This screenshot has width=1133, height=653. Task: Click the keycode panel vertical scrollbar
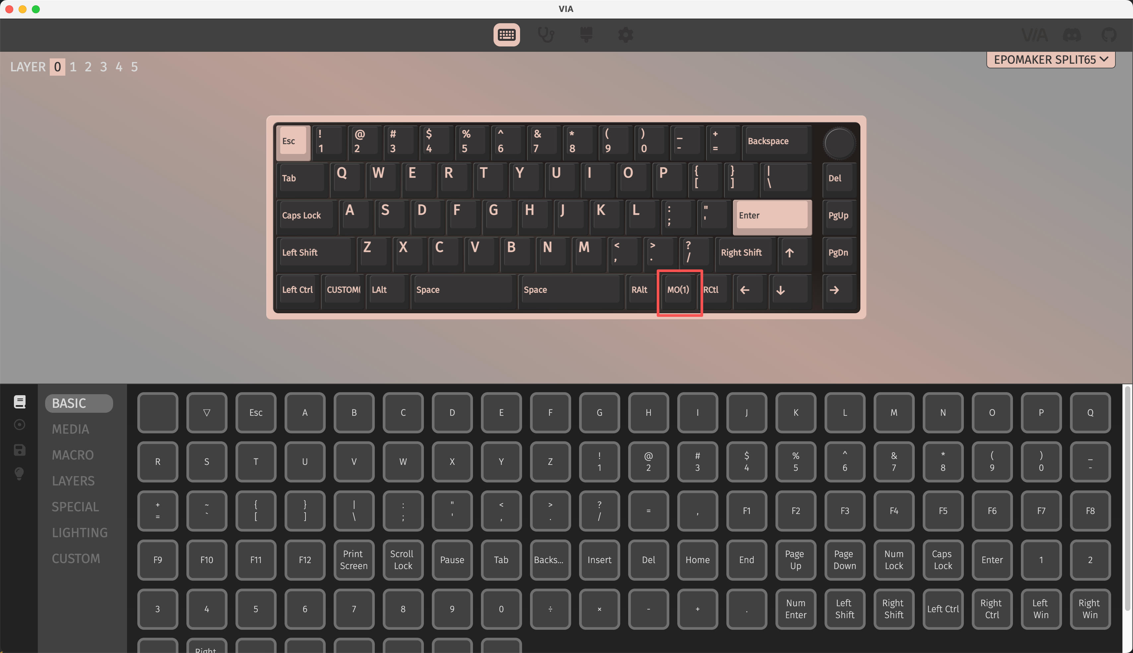point(1127,498)
